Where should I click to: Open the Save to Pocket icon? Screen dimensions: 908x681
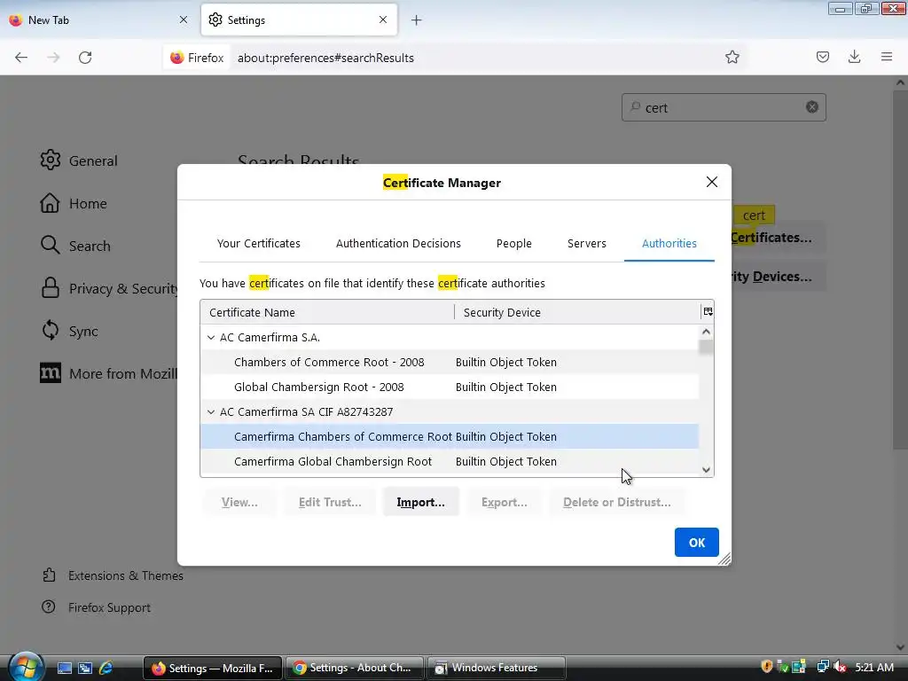pos(822,57)
